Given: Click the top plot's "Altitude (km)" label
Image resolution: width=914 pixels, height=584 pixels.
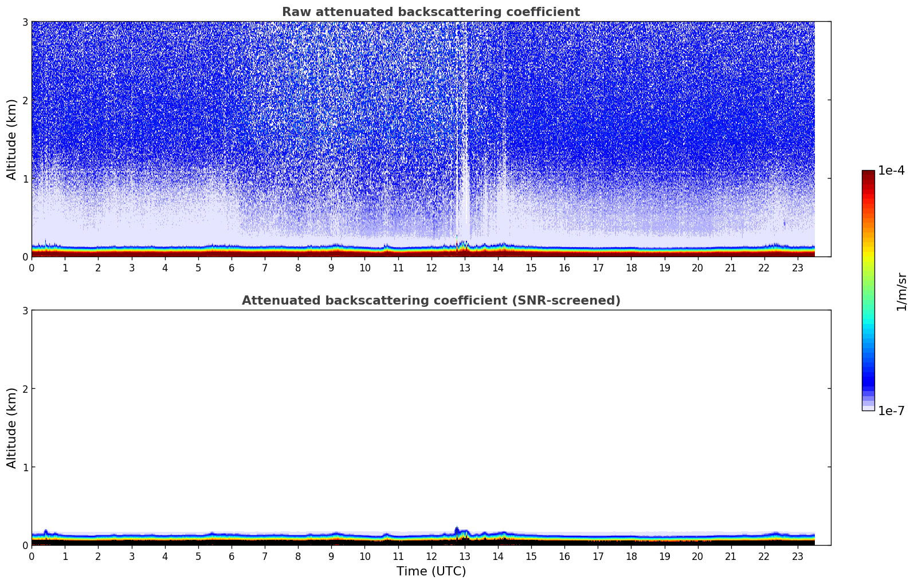Looking at the screenshot, I should coord(12,139).
